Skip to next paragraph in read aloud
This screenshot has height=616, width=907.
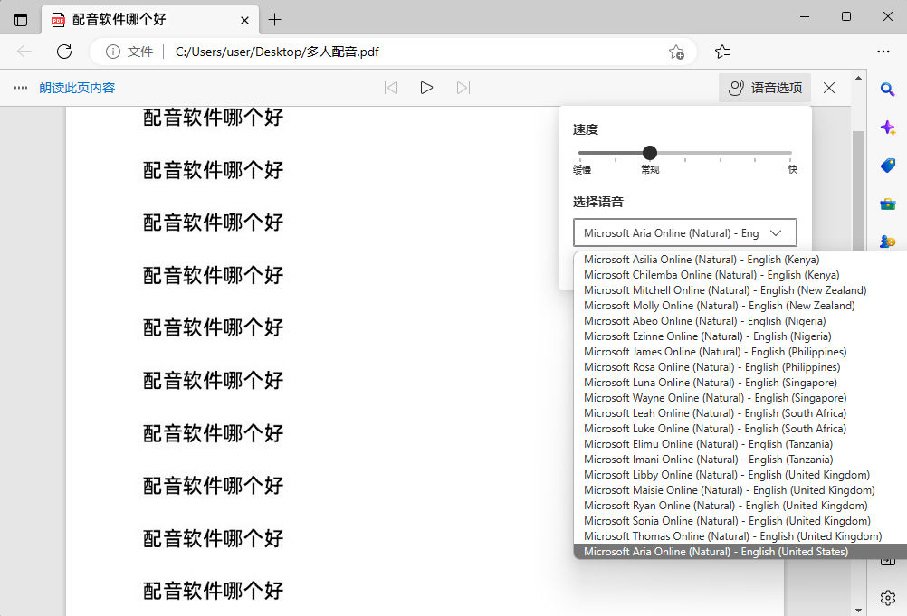(x=463, y=88)
